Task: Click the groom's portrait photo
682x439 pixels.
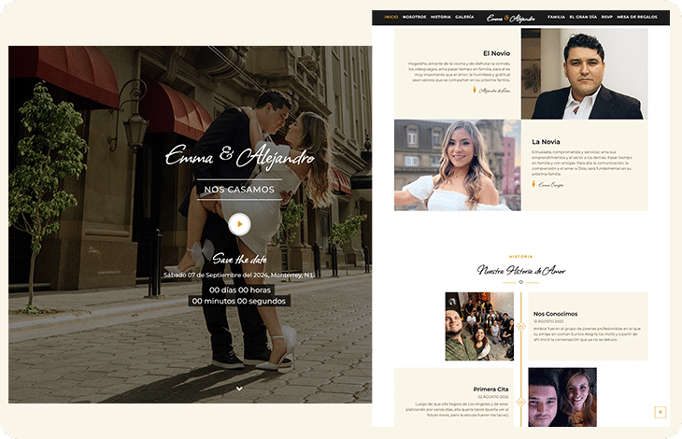Action: pyautogui.click(x=584, y=74)
